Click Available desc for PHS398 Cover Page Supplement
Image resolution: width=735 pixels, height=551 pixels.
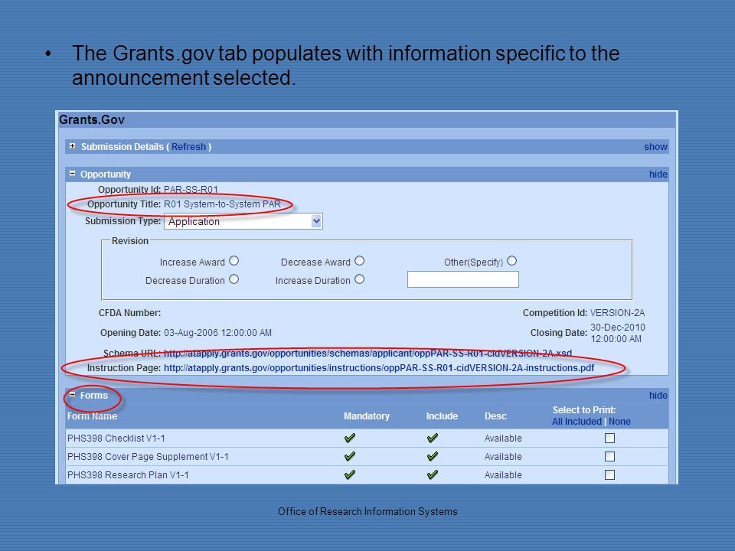point(503,456)
